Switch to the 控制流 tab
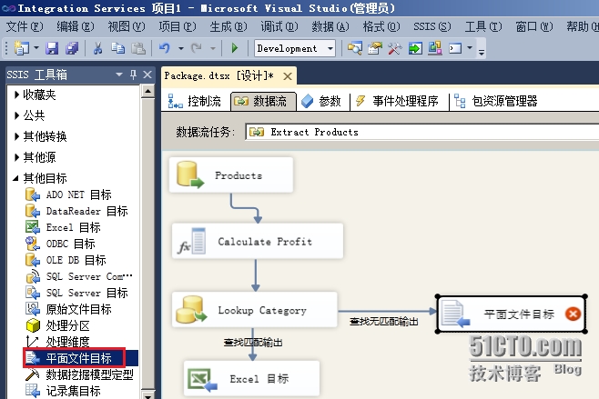 tap(195, 102)
